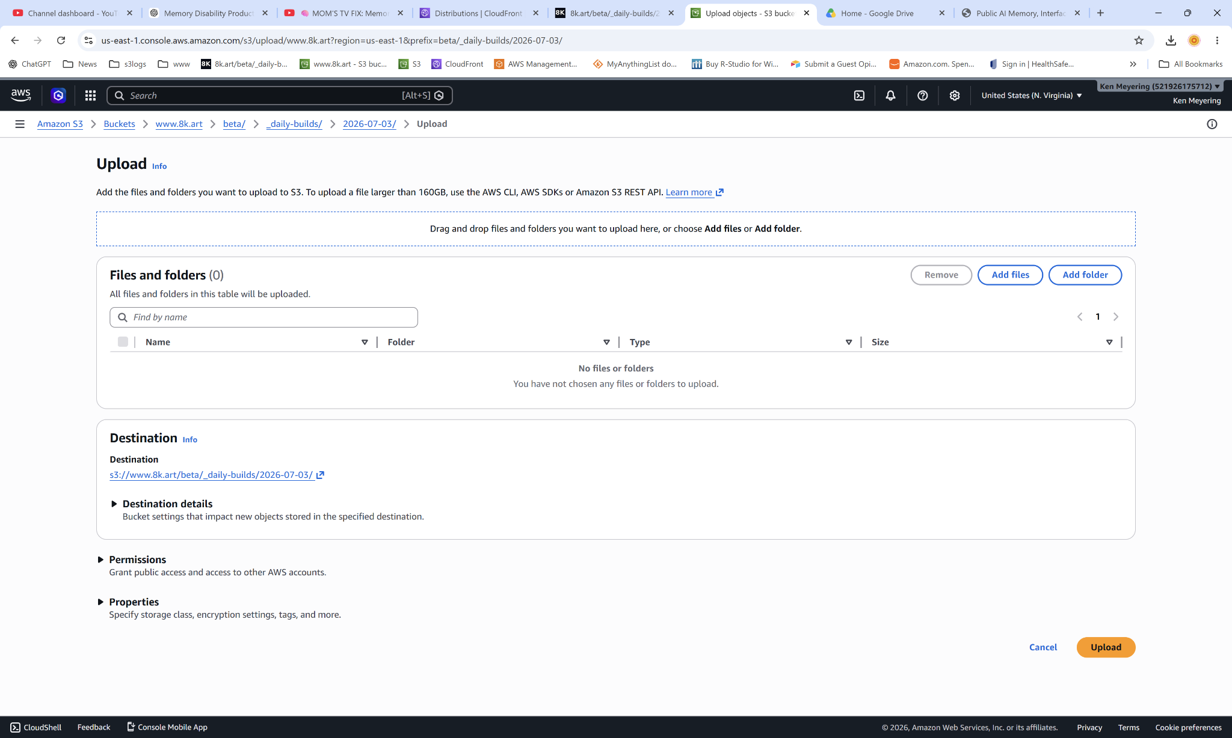Open the notifications bell
Image resolution: width=1232 pixels, height=738 pixels.
(890, 95)
